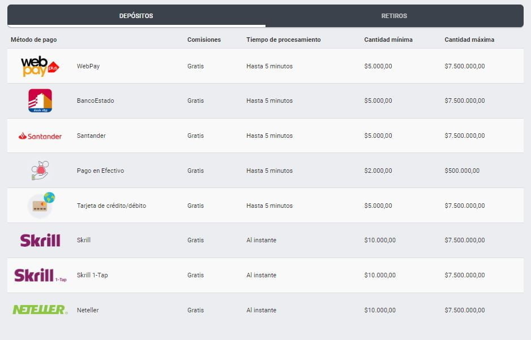Click the Cantidad mínima column header
Screen dimensions: 531x340
(388, 40)
